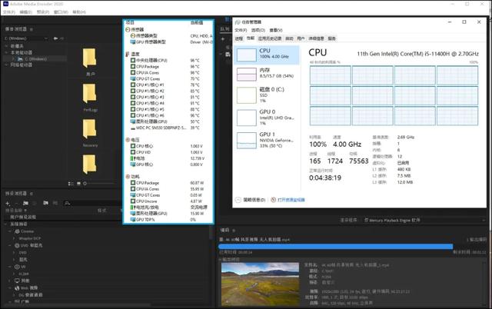The width and height of the screenshot is (492, 309).
Task: Select GPU 传感器类型 monitor icon
Action: pyautogui.click(x=133, y=42)
